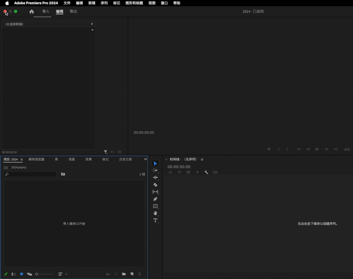Click the filter funnel icon in source panel
This screenshot has height=279, width=353.
tap(106, 152)
